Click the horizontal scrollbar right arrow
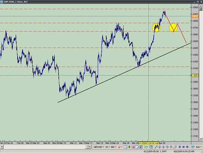 pyautogui.click(x=90, y=147)
